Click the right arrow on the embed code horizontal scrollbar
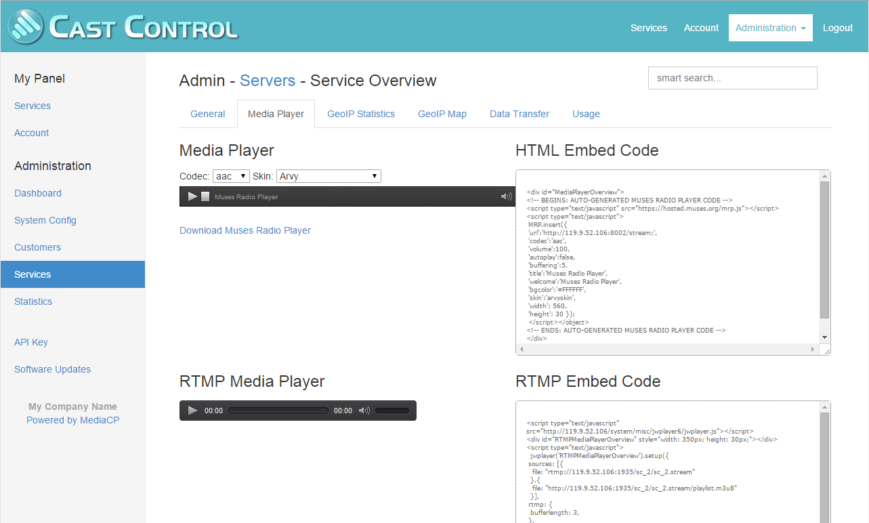The width and height of the screenshot is (869, 523). click(813, 349)
